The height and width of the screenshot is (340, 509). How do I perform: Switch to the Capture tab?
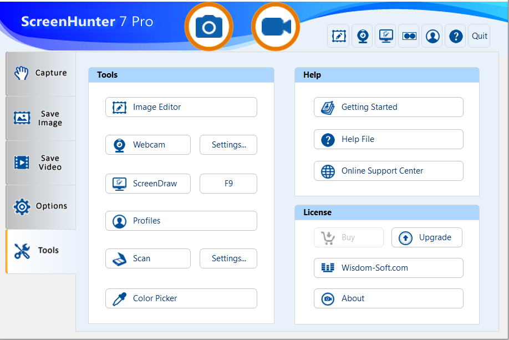tap(41, 73)
